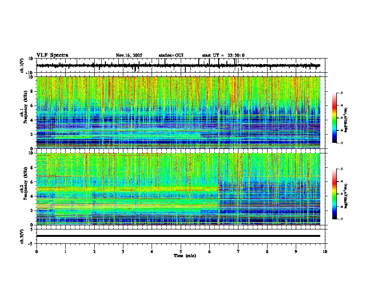This screenshot has height=282, width=366.
Task: Click the "-3" tick on ch.1 colorbar
Action: pos(341,93)
